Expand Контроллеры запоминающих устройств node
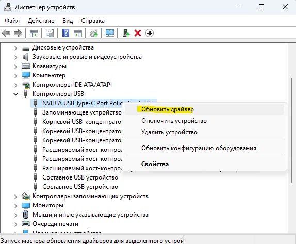296x244 pixels. pyautogui.click(x=16, y=196)
